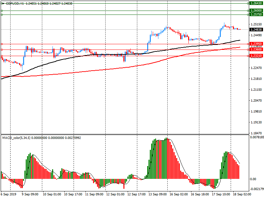The height and width of the screenshot is (198, 264).
Task: Click the 1.21150 price axis value
Action: click(256, 90)
